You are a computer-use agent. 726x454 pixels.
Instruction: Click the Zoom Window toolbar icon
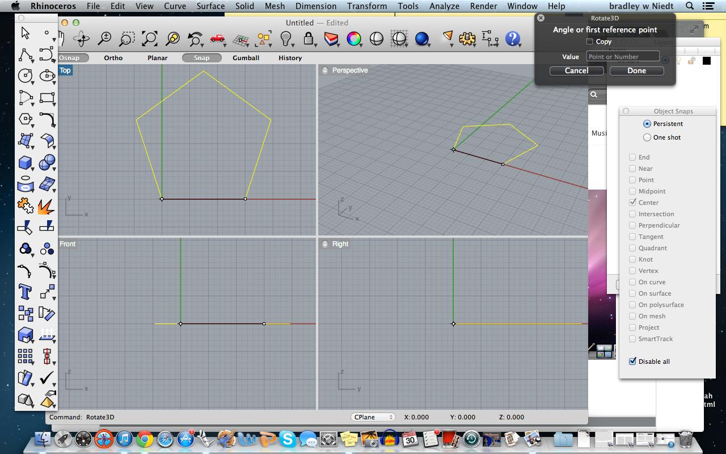point(127,39)
